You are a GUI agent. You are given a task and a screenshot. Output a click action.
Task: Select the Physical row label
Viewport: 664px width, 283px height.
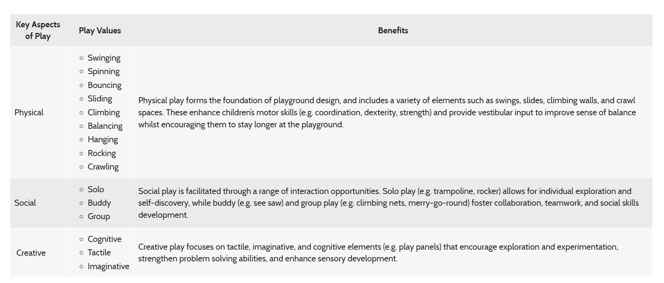pos(29,112)
